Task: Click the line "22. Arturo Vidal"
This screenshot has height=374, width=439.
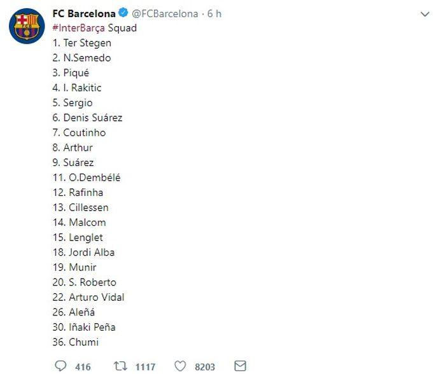Action: 88,297
